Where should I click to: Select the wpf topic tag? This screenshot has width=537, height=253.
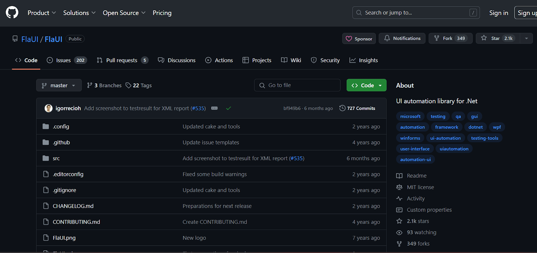[x=497, y=127]
